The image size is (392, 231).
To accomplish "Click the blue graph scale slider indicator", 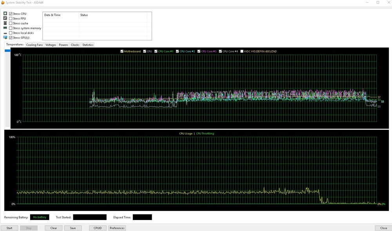I will click(x=7, y=51).
